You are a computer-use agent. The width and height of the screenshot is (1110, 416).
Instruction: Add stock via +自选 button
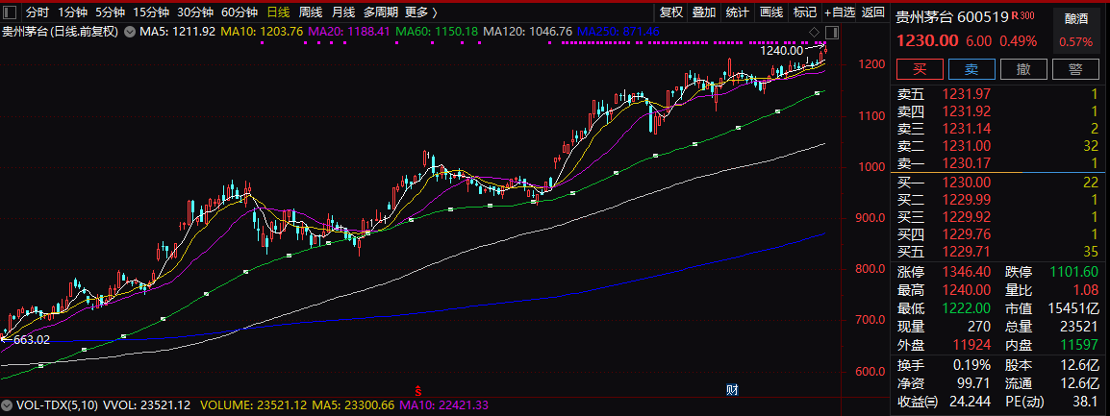839,12
